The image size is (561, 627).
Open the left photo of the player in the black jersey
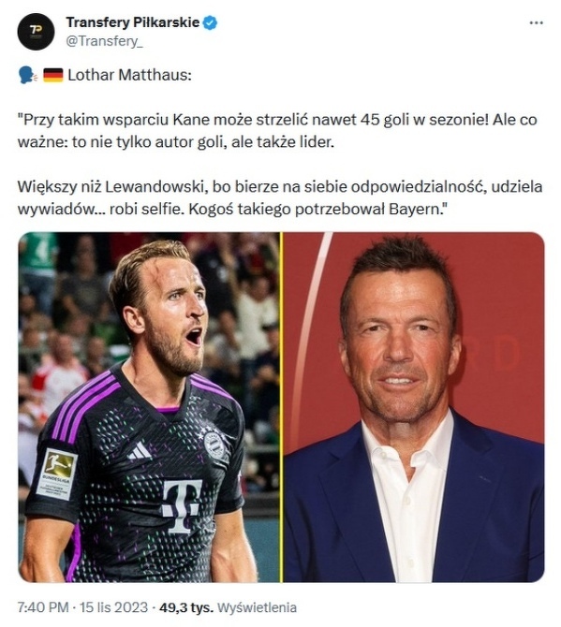coord(149,407)
